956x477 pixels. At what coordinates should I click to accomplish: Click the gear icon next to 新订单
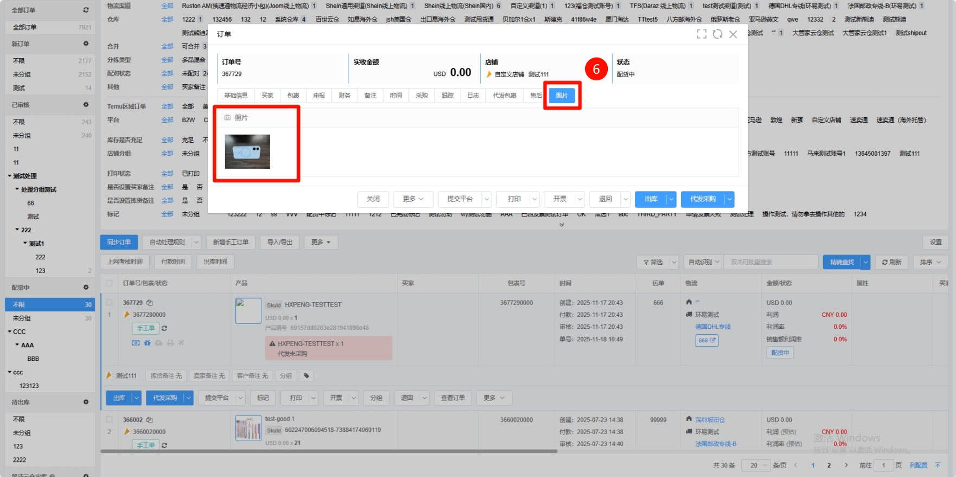[x=86, y=43]
